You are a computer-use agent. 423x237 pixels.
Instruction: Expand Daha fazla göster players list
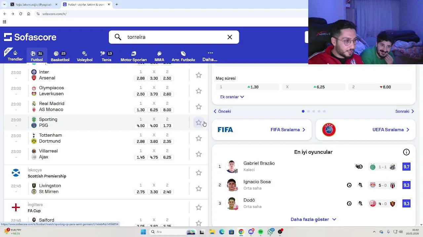coord(313,219)
